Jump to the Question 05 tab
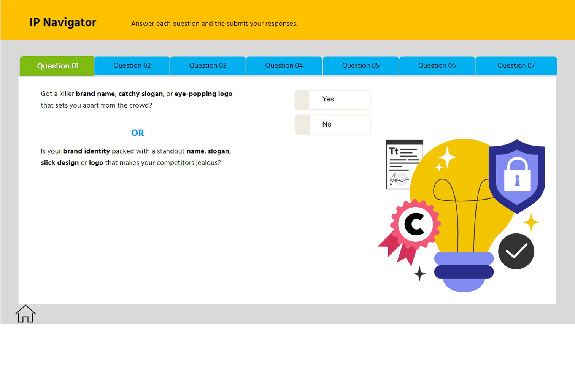 [x=361, y=66]
